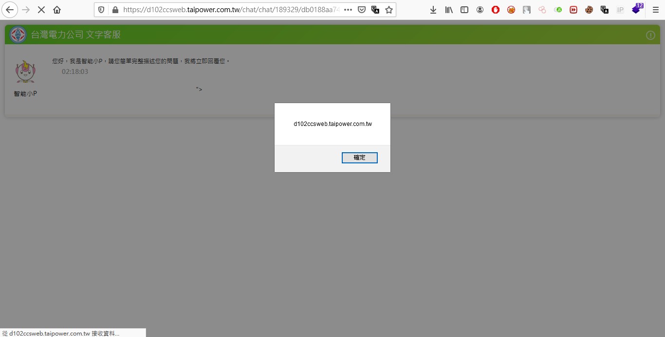The image size is (665, 337).
Task: Click the toolbar translate extension icon
Action: pyautogui.click(x=605, y=10)
